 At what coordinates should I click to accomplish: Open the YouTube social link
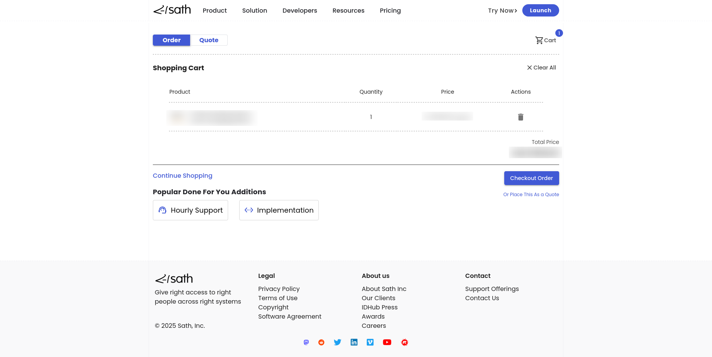coord(387,342)
